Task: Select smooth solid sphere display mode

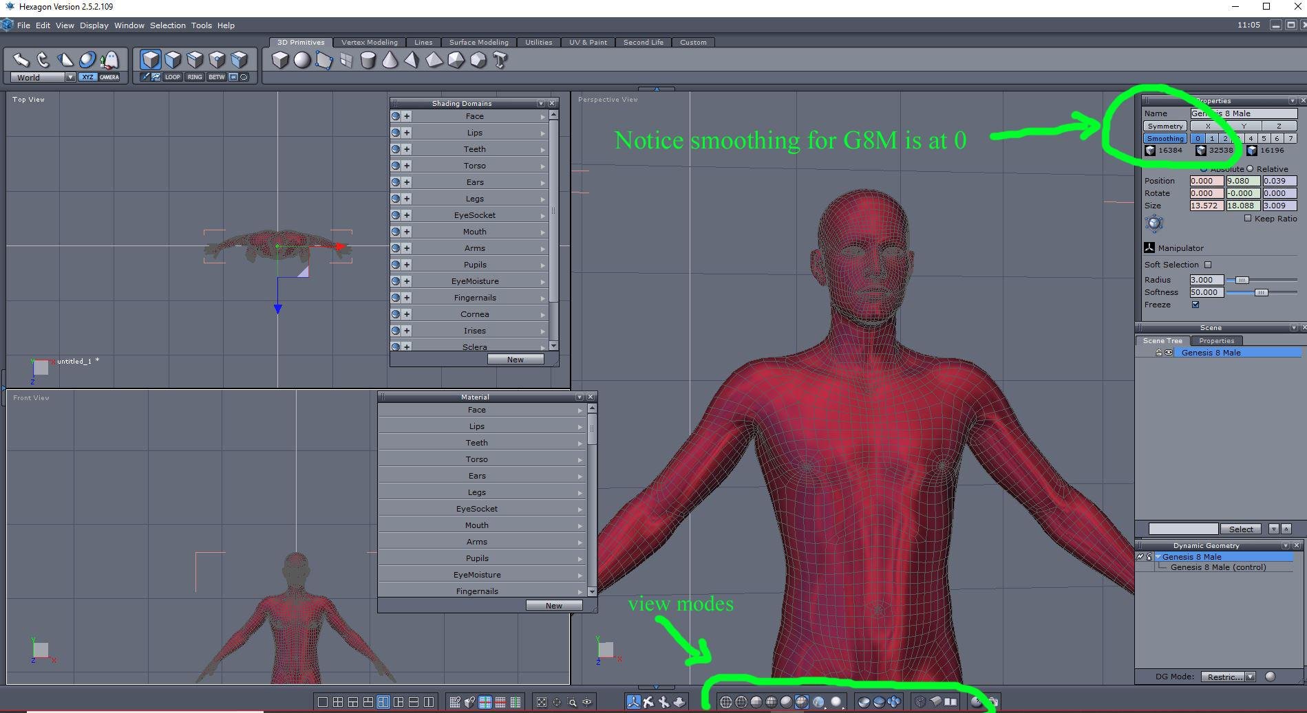Action: [x=786, y=702]
